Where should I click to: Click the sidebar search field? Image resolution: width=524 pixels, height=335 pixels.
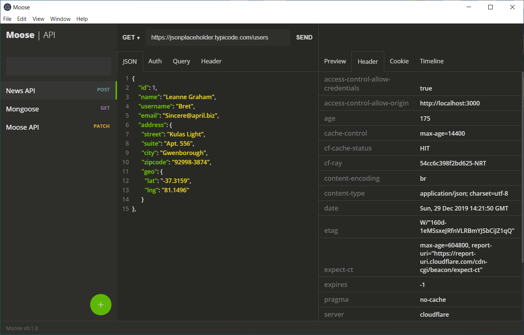point(58,66)
